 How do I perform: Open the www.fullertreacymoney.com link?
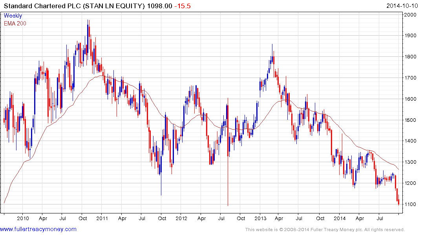tap(38, 230)
